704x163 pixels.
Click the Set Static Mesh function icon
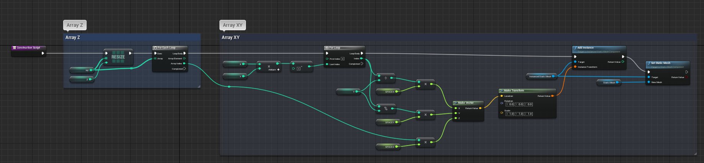(x=648, y=63)
